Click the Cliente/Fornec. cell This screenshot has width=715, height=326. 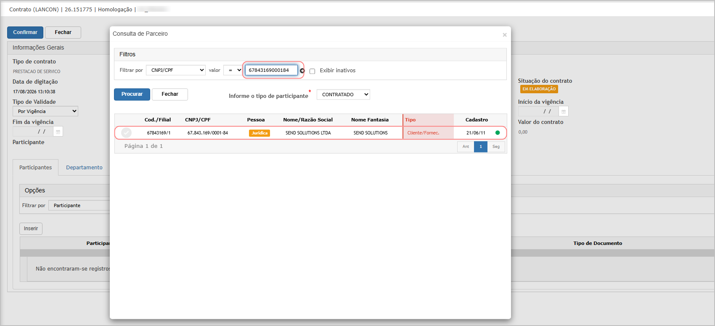click(x=423, y=133)
